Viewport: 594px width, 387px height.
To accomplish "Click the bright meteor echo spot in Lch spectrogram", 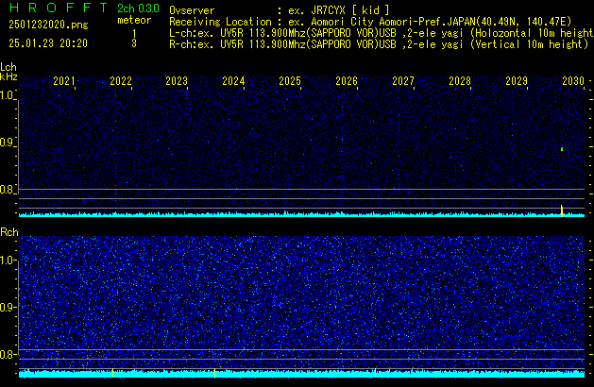I will tap(562, 149).
